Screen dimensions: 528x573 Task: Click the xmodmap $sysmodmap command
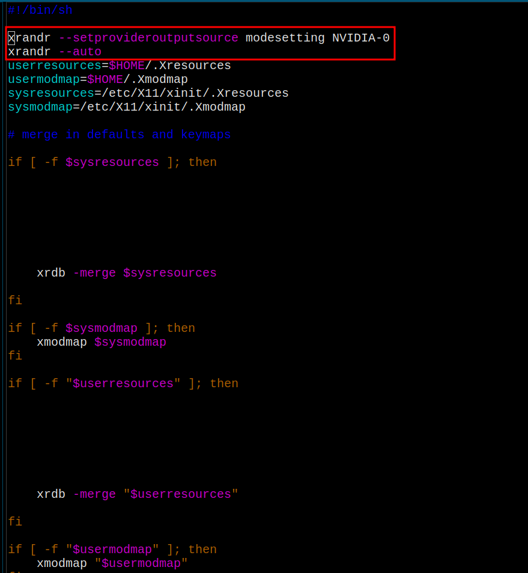click(x=101, y=342)
